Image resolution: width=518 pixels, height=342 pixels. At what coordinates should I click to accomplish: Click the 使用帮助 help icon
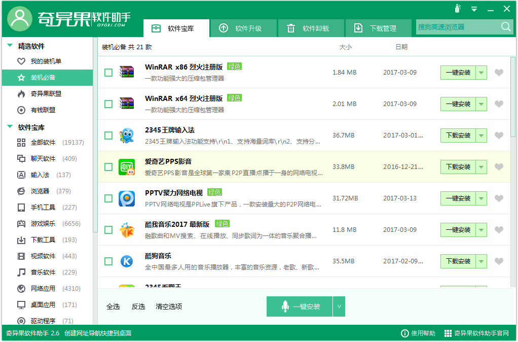coord(404,333)
